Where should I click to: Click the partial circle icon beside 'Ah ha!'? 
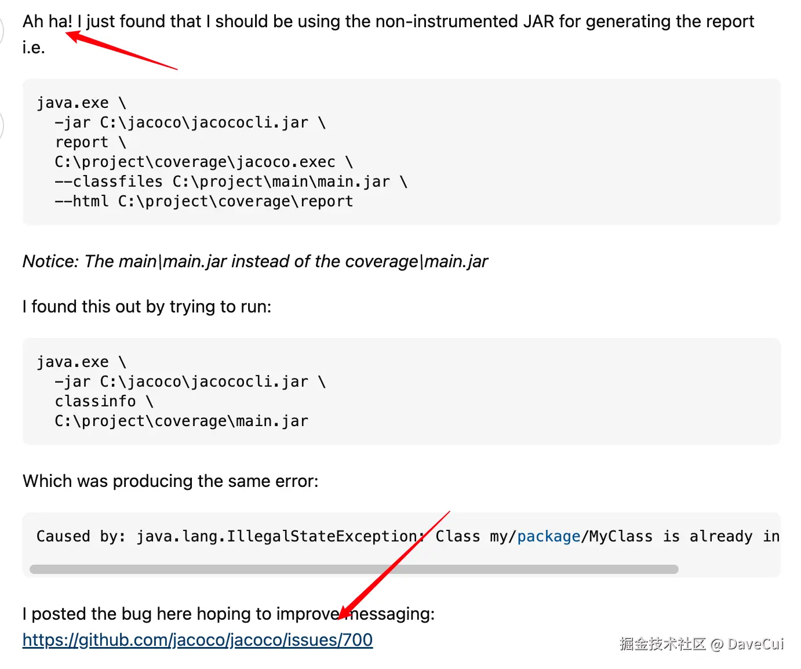coord(2,30)
